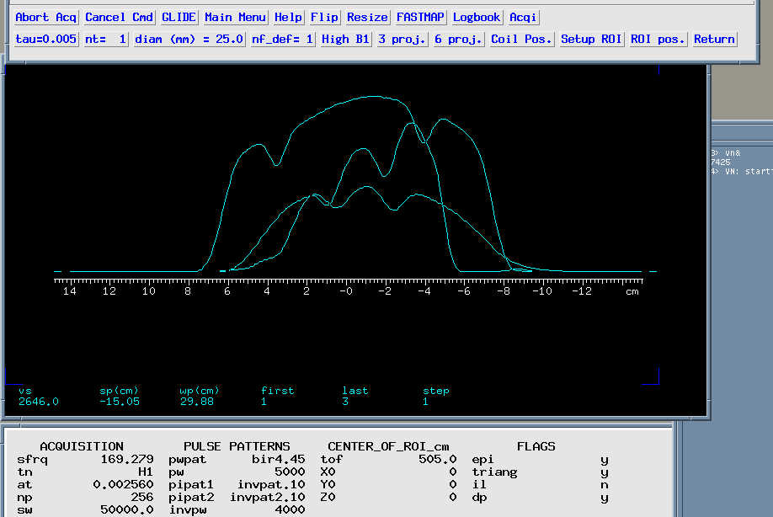The width and height of the screenshot is (773, 517).
Task: Click the 14 mark on the cm axis
Action: pos(70,291)
